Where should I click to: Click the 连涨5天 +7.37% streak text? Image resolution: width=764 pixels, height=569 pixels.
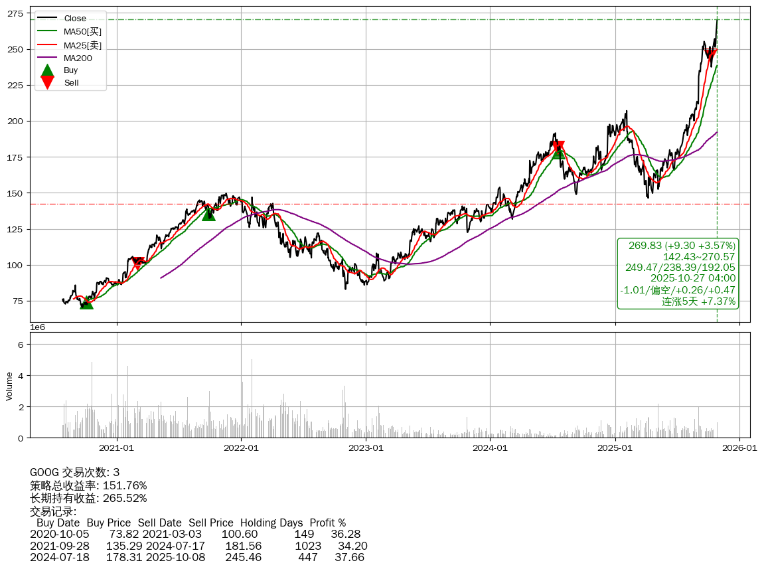pyautogui.click(x=698, y=301)
